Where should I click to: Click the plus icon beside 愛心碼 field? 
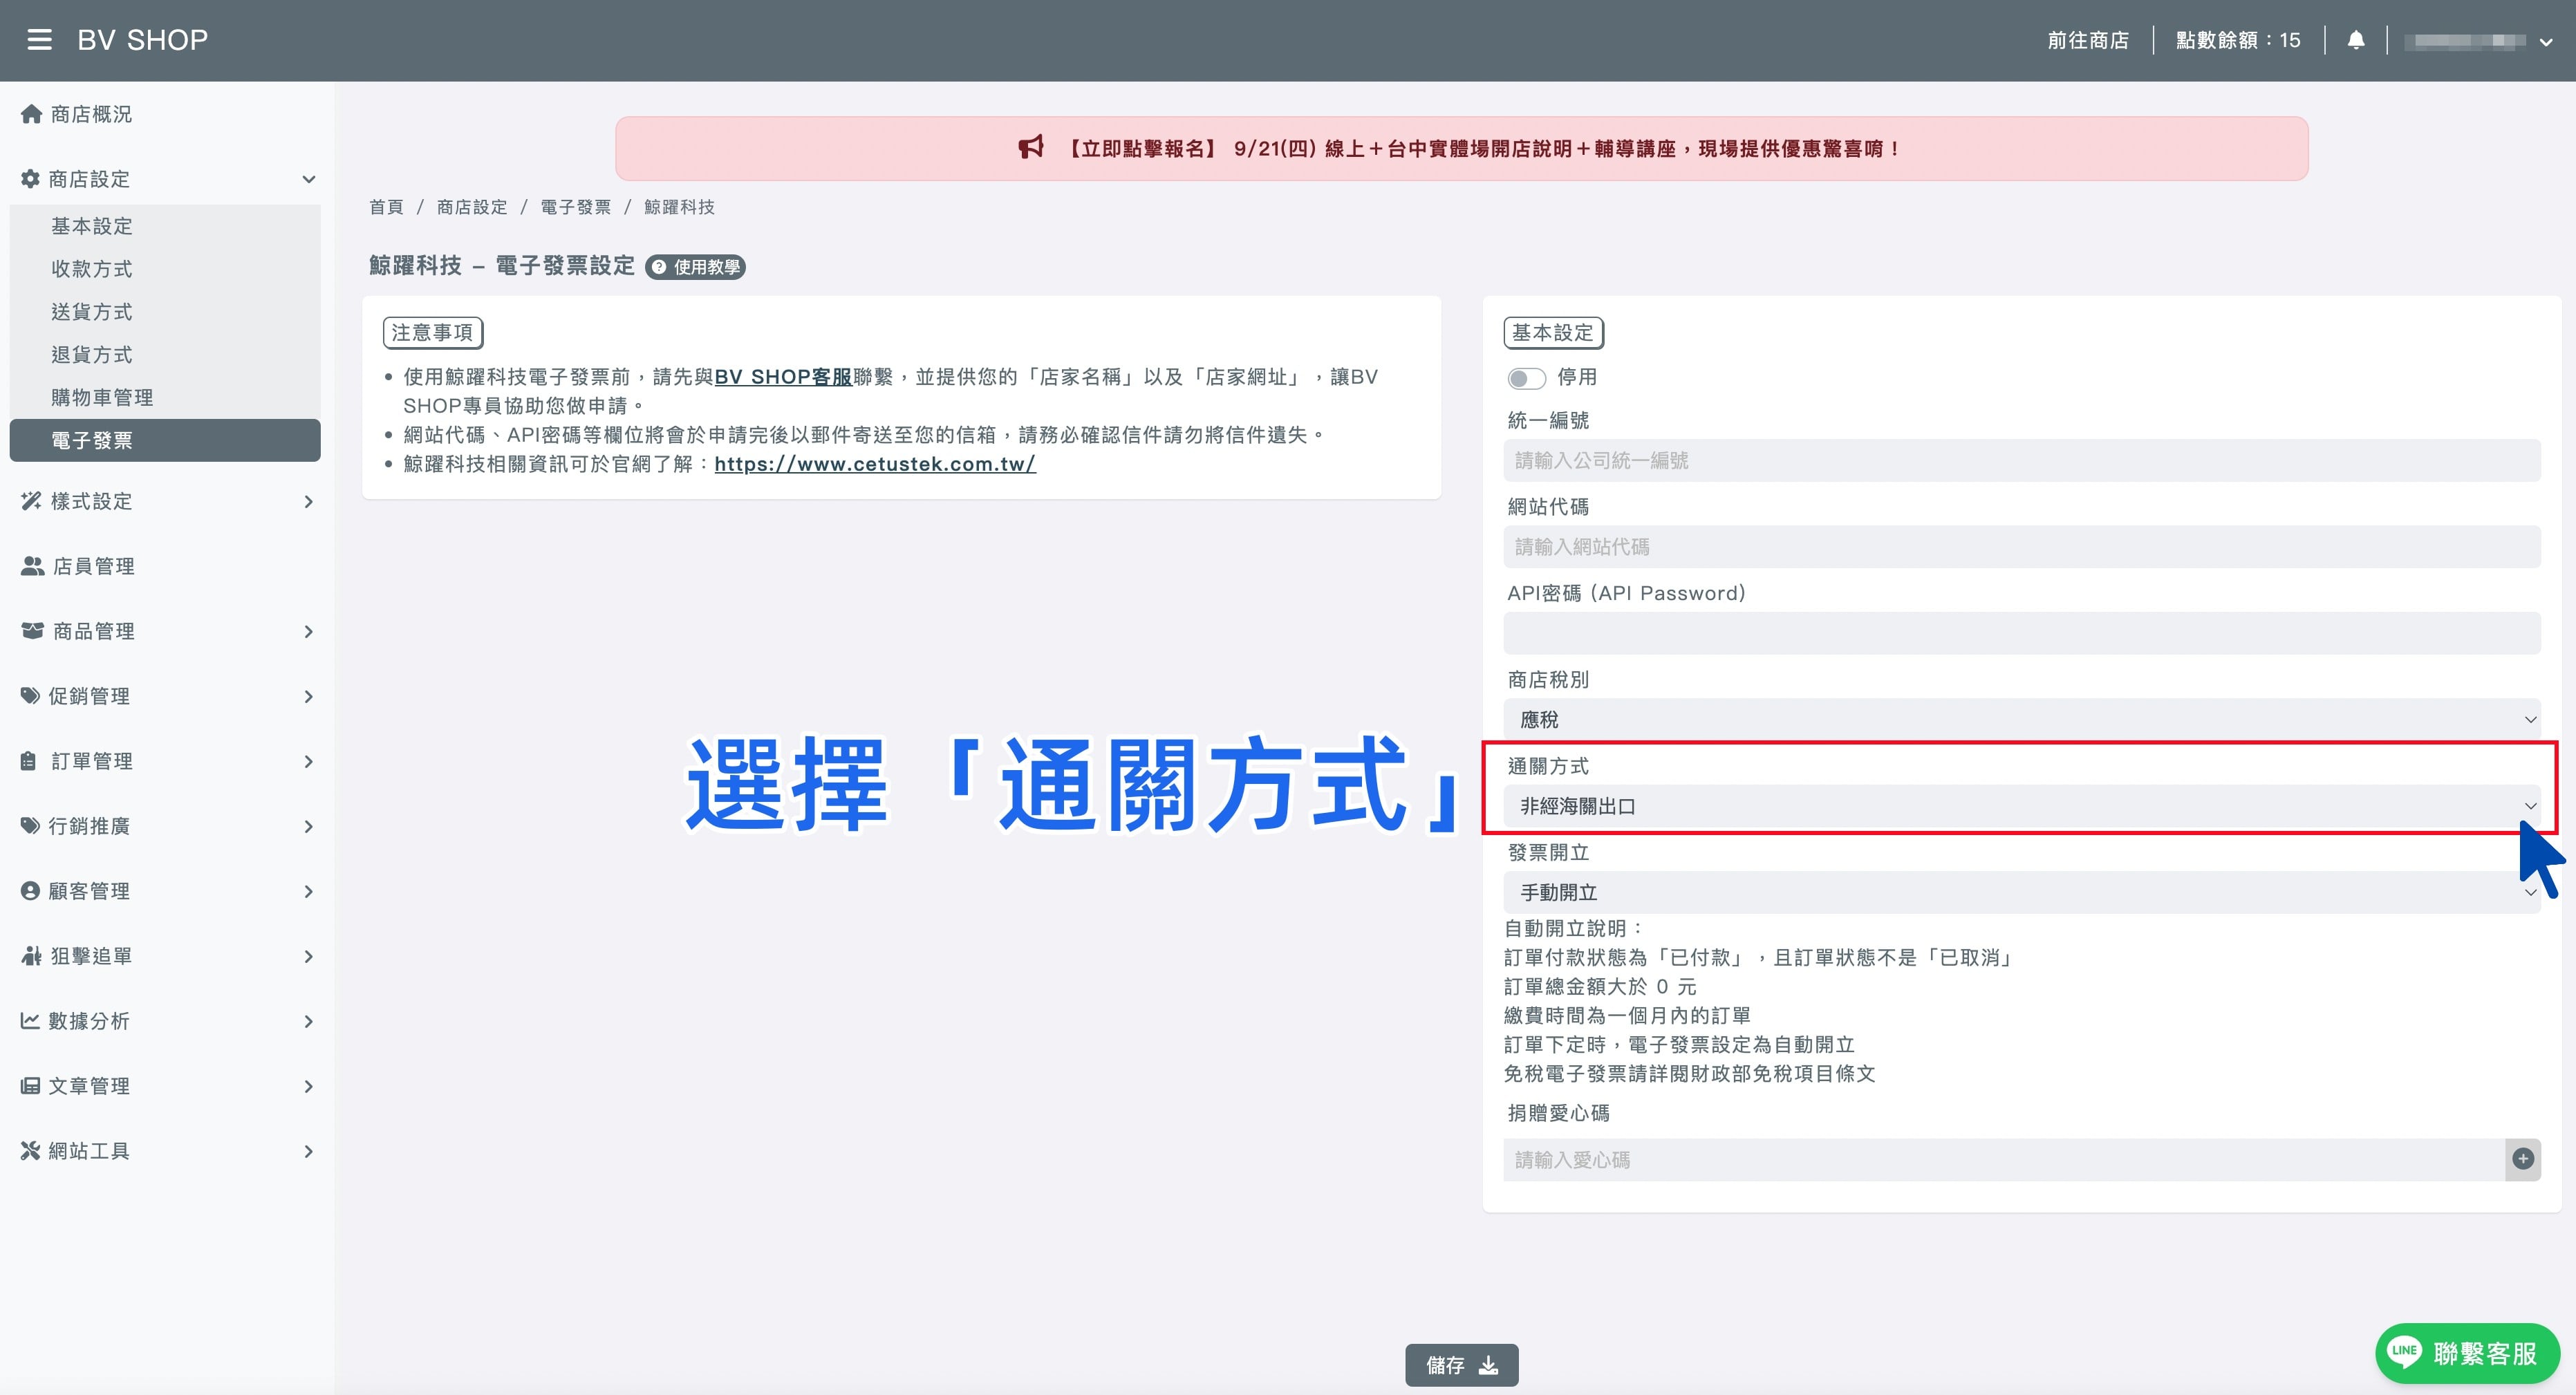[2523, 1159]
